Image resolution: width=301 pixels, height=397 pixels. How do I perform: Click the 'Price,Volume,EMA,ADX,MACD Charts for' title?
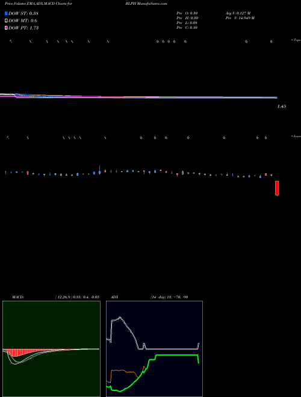pos(39,4)
